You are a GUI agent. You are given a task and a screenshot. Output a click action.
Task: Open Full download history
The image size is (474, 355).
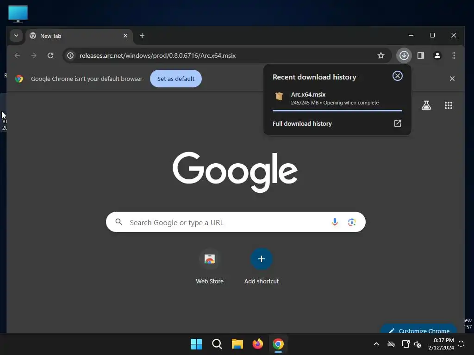[x=337, y=123]
